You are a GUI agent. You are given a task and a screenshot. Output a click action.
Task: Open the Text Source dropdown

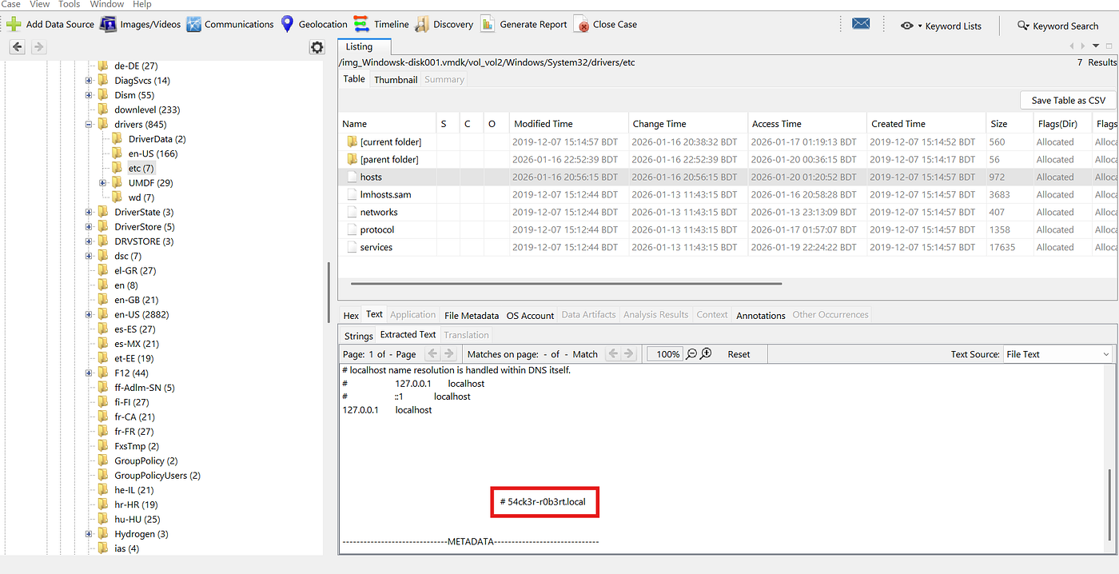click(x=1057, y=354)
